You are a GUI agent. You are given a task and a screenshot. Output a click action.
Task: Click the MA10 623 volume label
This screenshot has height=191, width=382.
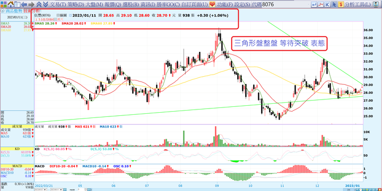pyautogui.click(x=111, y=126)
